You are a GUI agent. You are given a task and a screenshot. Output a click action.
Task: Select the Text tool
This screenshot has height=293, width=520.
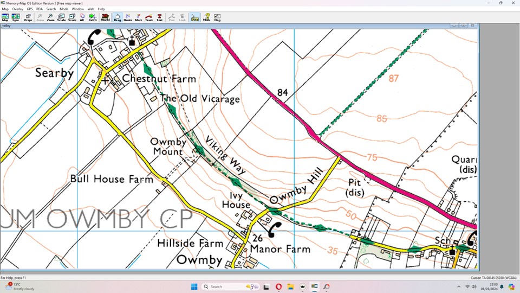coord(159,17)
